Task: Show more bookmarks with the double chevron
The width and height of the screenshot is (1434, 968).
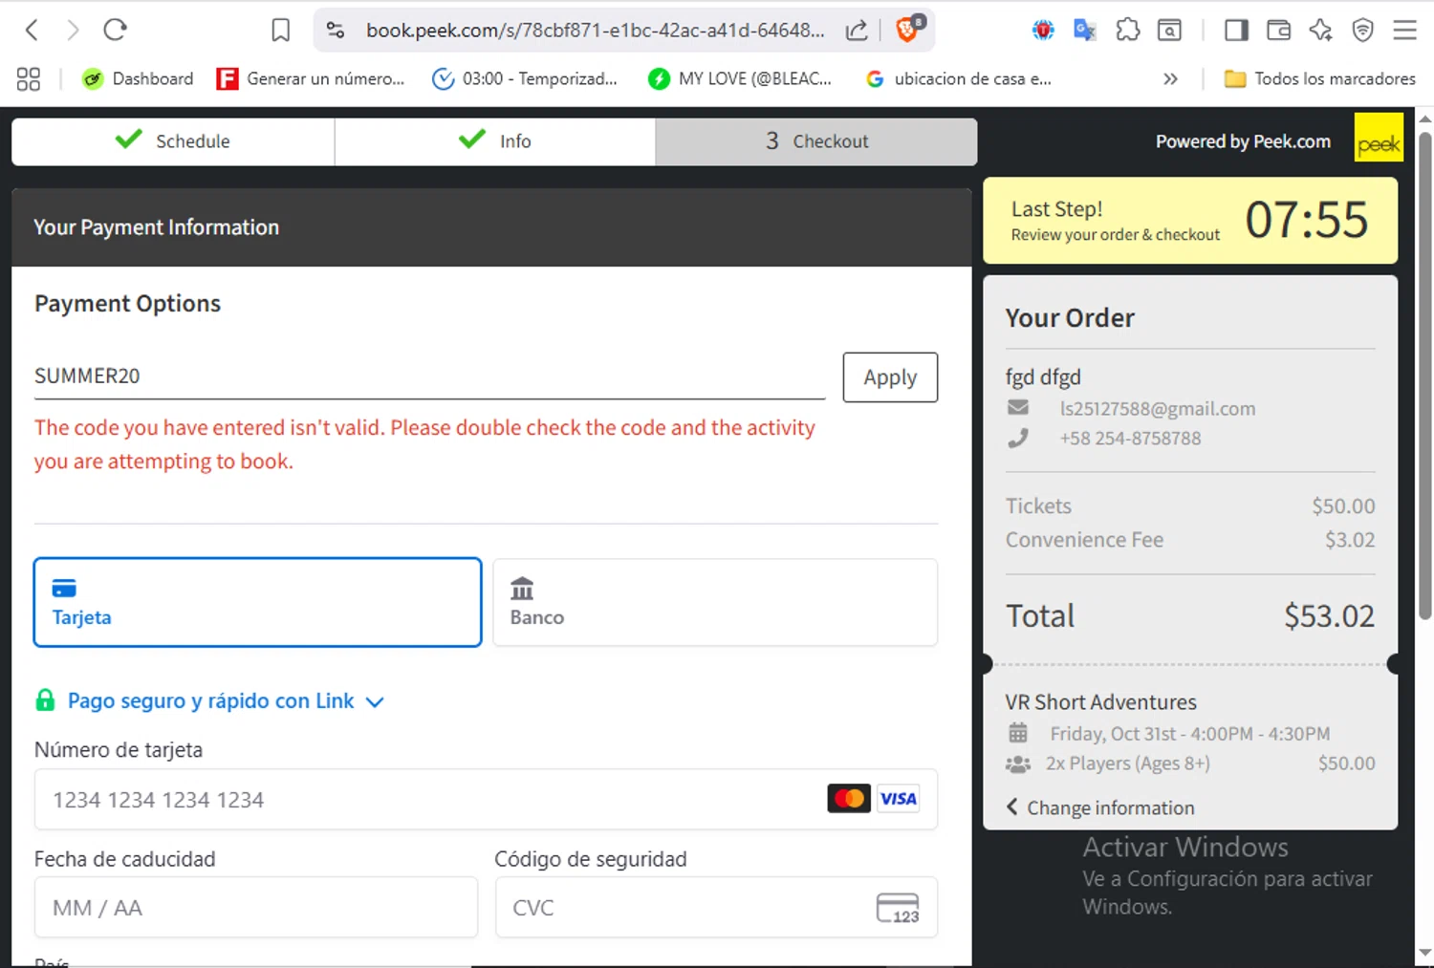Action: click(1170, 79)
